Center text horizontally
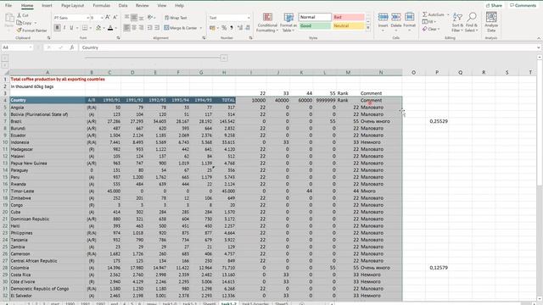The height and width of the screenshot is (305, 543). tap(134, 28)
